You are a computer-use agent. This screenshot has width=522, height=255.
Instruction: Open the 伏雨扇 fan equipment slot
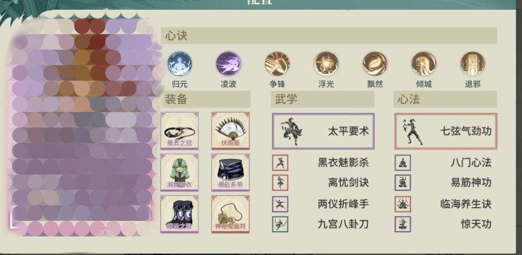coord(231,131)
